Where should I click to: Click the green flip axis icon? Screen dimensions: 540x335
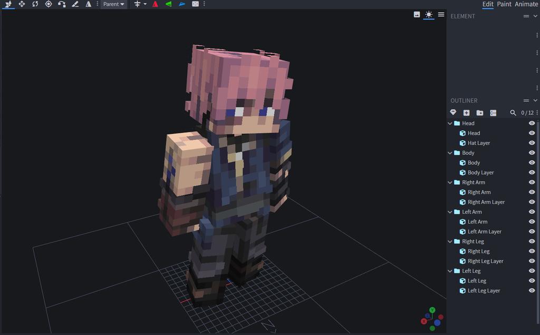click(168, 4)
